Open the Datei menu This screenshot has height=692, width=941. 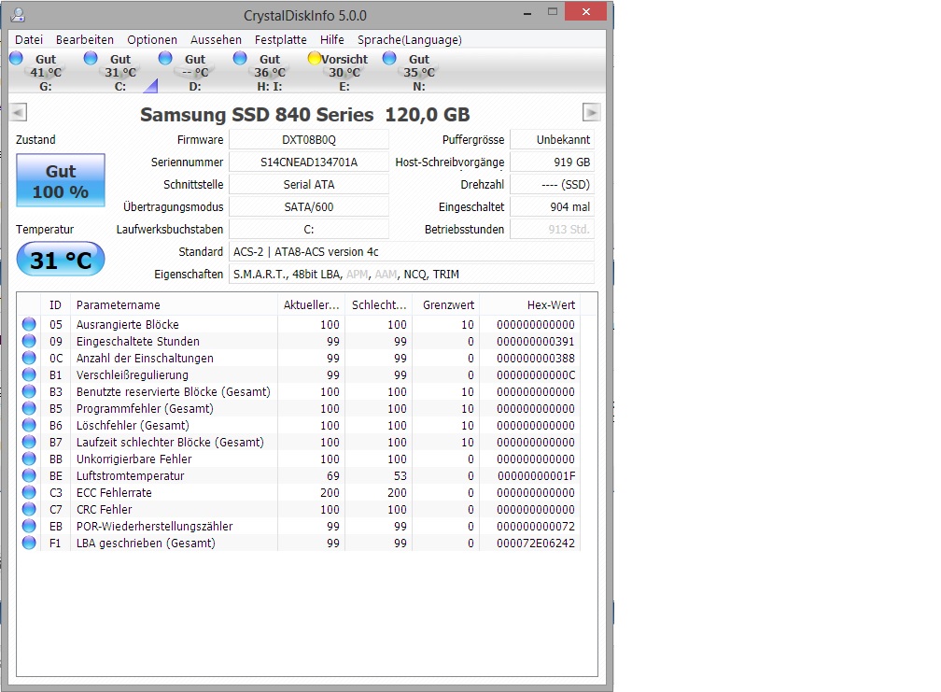[29, 39]
